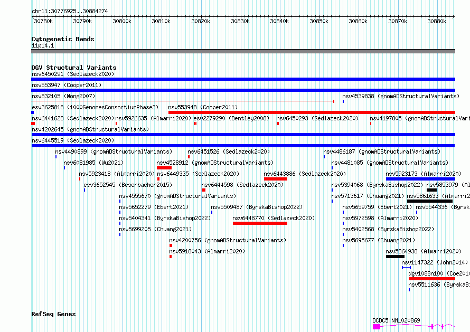This screenshot has width=470, height=332.
Task: Click nsv4555670 (gnomADStructuralVariants) label
Action: [x=177, y=196]
